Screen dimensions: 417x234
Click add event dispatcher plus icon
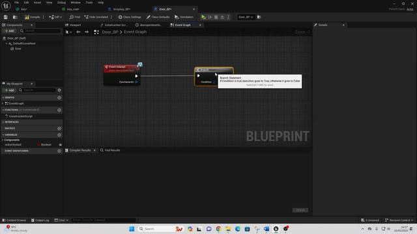tap(59, 151)
